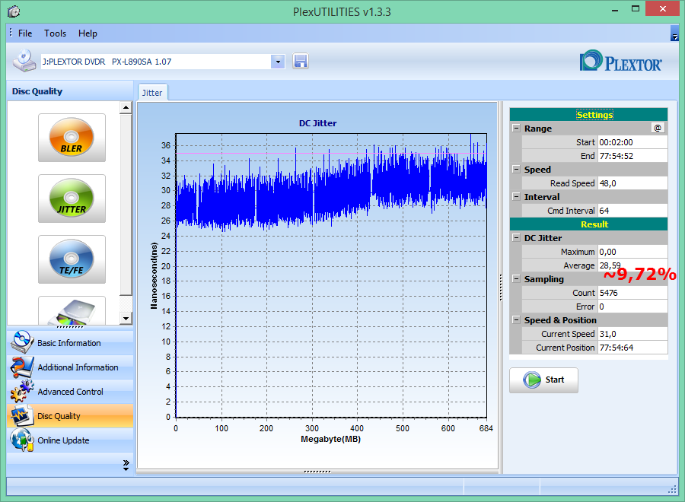This screenshot has width=685, height=502.
Task: Click the splitter handle beside the settings panel
Action: (501, 288)
